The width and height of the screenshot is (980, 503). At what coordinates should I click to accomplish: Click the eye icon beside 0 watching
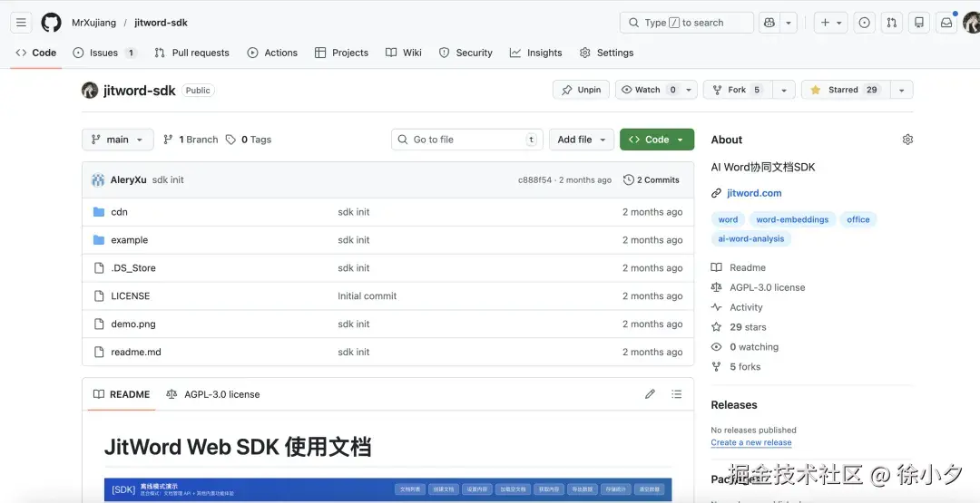[716, 347]
